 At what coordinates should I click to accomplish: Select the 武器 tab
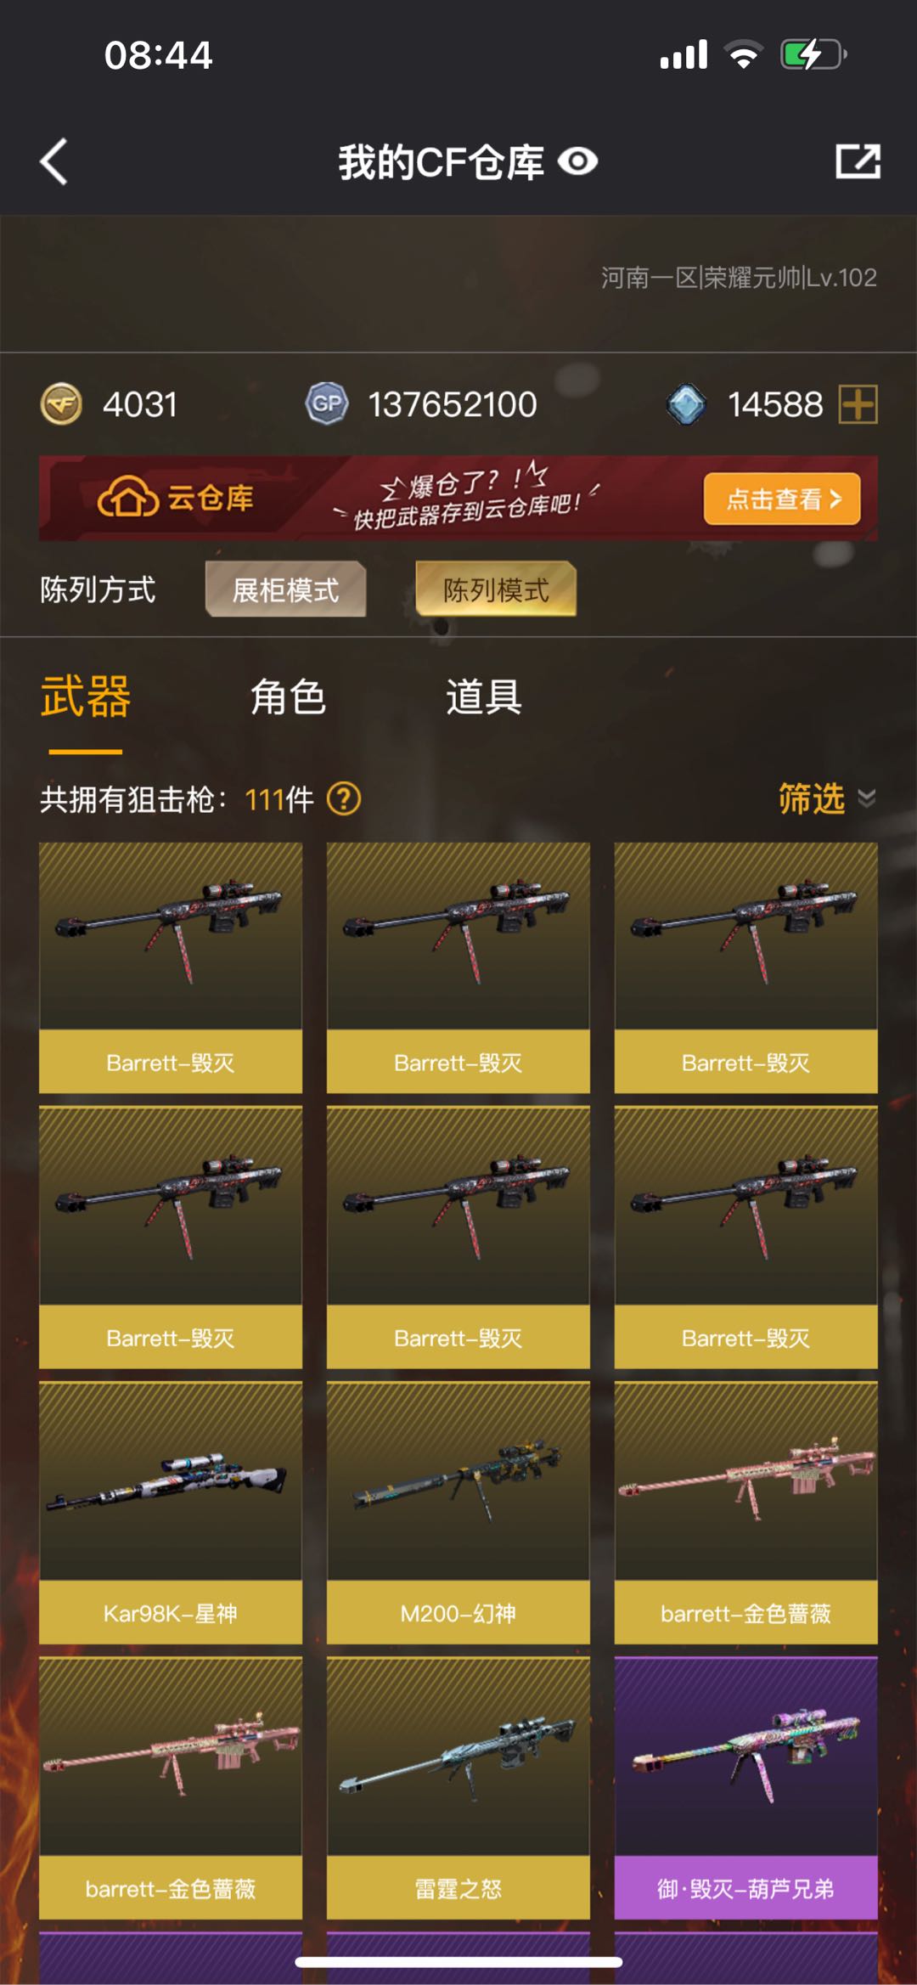coord(86,697)
